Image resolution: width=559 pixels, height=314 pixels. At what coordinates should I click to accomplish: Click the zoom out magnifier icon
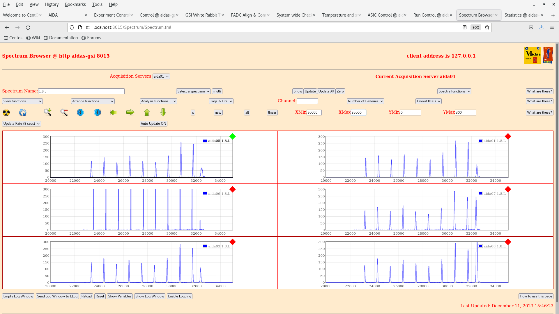(64, 113)
